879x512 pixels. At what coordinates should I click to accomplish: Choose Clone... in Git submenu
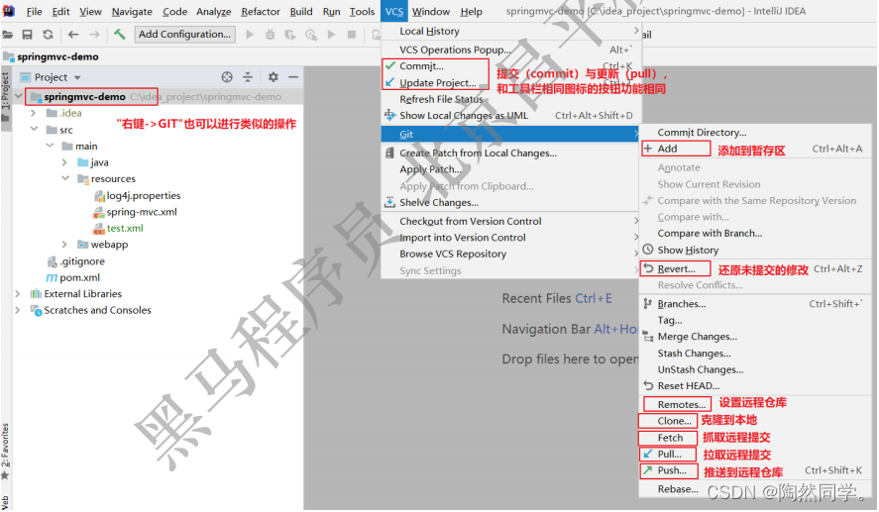(755, 421)
